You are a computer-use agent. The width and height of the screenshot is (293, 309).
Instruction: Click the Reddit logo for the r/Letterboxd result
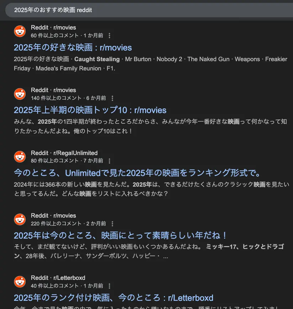(x=20, y=282)
